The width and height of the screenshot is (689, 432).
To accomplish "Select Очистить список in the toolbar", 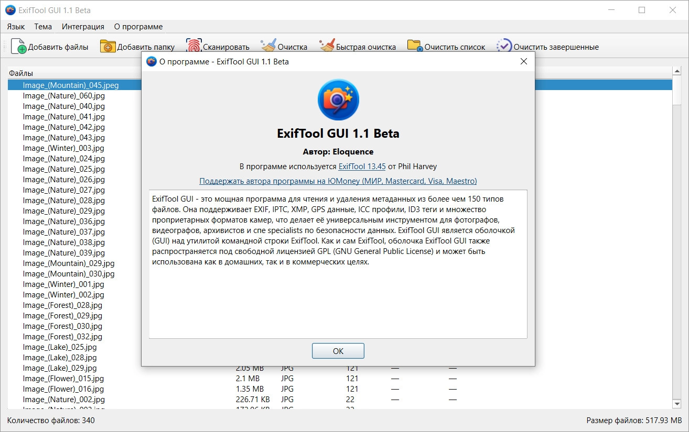I will [446, 47].
